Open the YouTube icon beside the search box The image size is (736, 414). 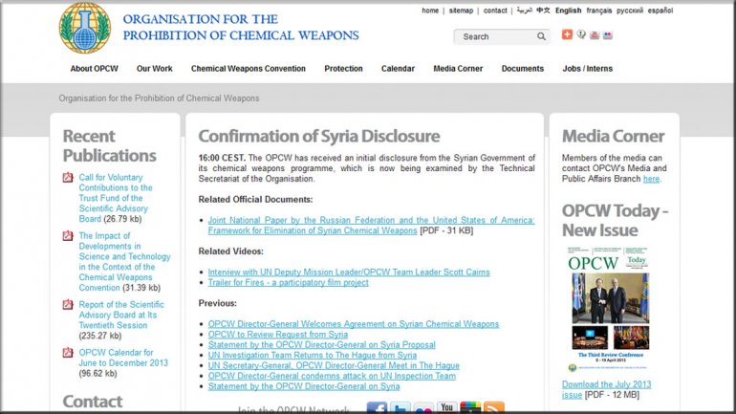click(x=595, y=35)
